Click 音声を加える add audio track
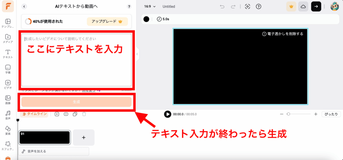 (54, 151)
